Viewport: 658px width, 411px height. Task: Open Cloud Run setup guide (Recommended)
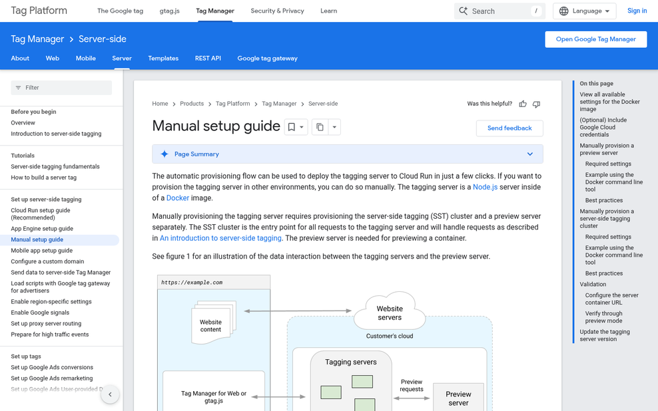pos(41,213)
